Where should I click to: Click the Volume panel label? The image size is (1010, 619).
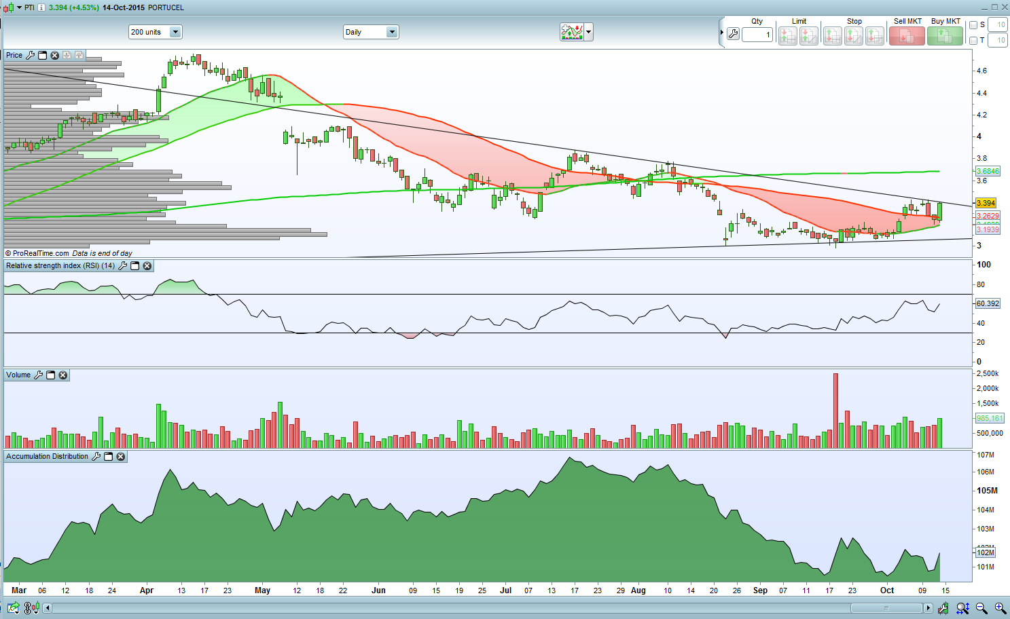[18, 375]
